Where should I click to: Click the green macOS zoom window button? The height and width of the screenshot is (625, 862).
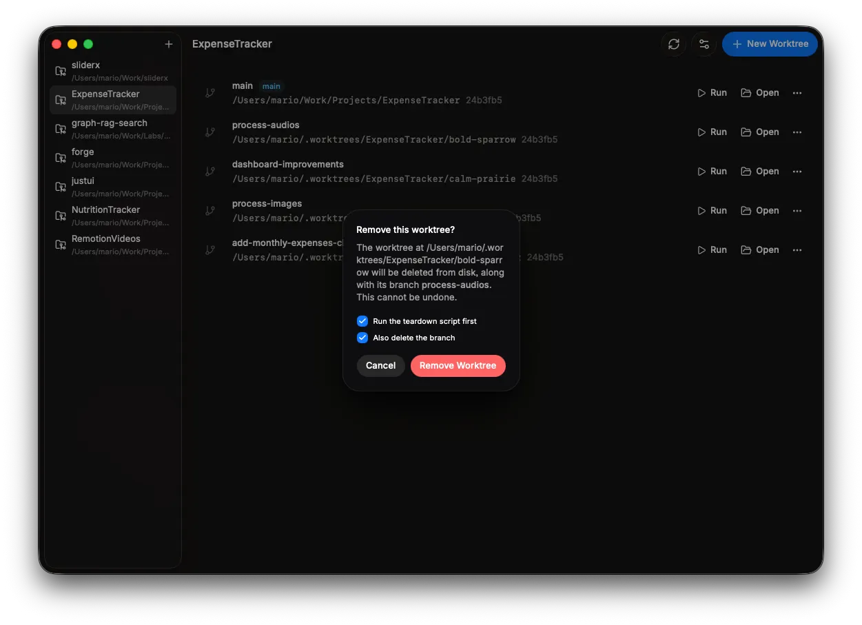pyautogui.click(x=88, y=44)
